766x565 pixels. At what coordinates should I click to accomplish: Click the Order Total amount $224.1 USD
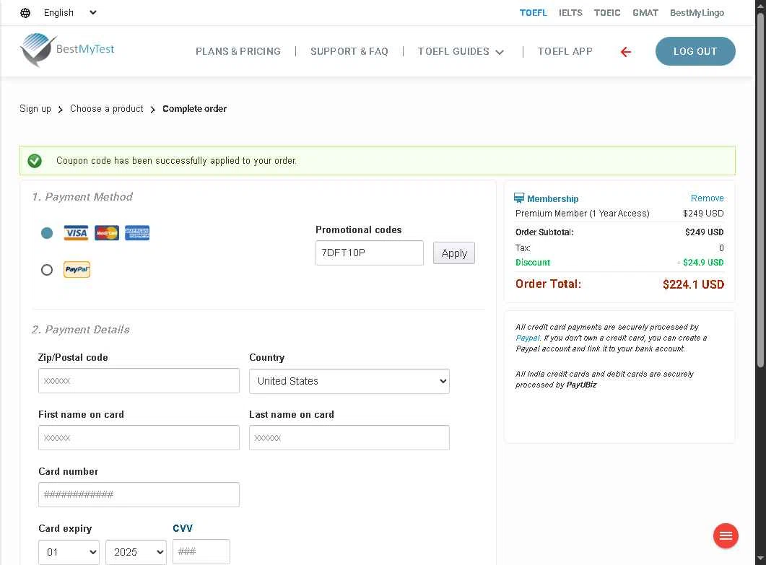point(693,285)
